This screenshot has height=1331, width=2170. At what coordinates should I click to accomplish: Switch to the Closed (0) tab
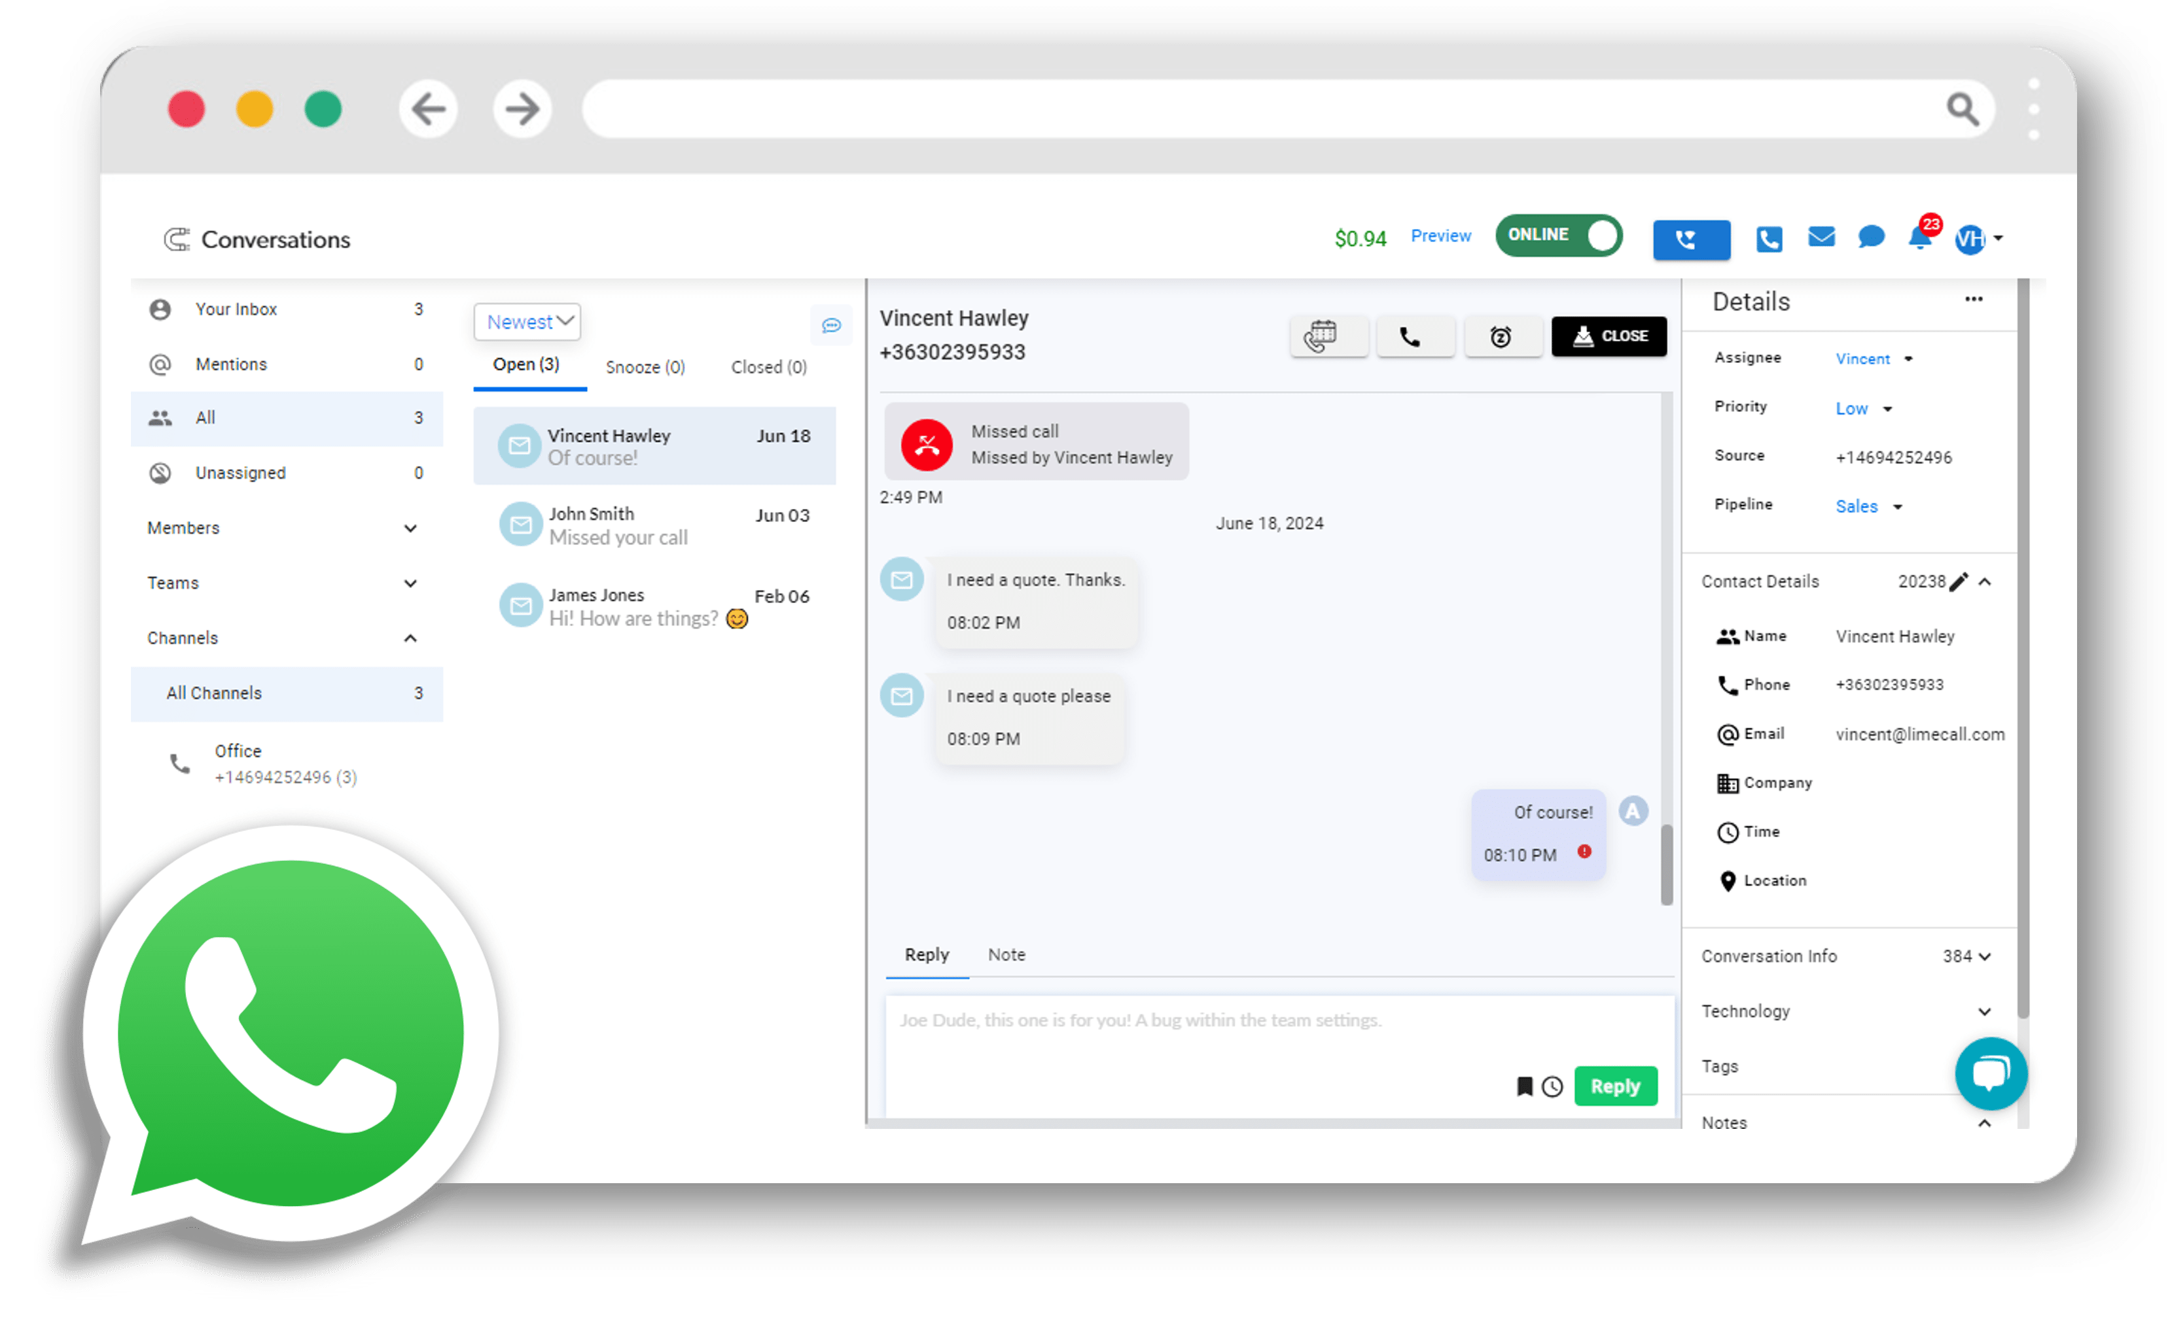click(x=769, y=367)
